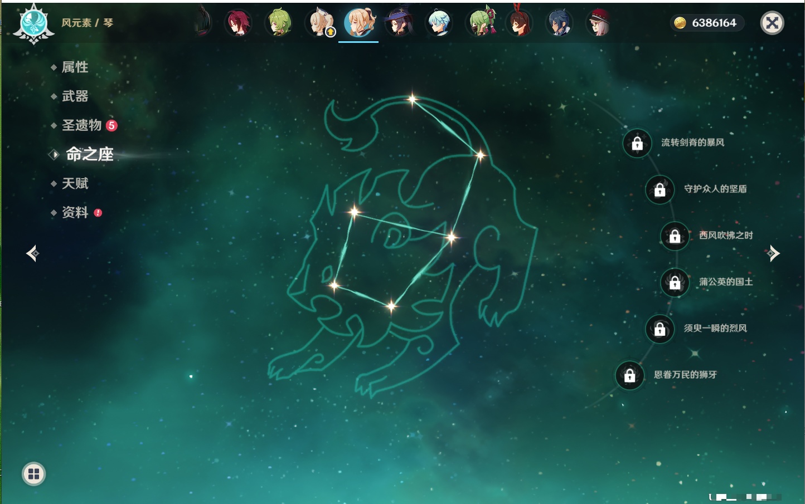This screenshot has width=805, height=504.
Task: Open the grid menu button
Action: click(x=33, y=474)
